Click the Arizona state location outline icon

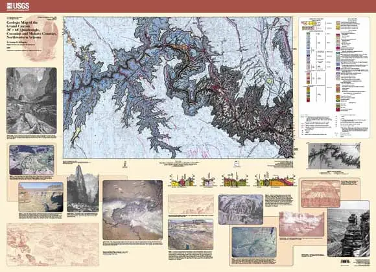point(236,164)
